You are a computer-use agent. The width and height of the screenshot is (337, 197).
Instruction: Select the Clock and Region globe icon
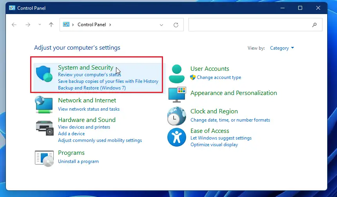click(177, 116)
